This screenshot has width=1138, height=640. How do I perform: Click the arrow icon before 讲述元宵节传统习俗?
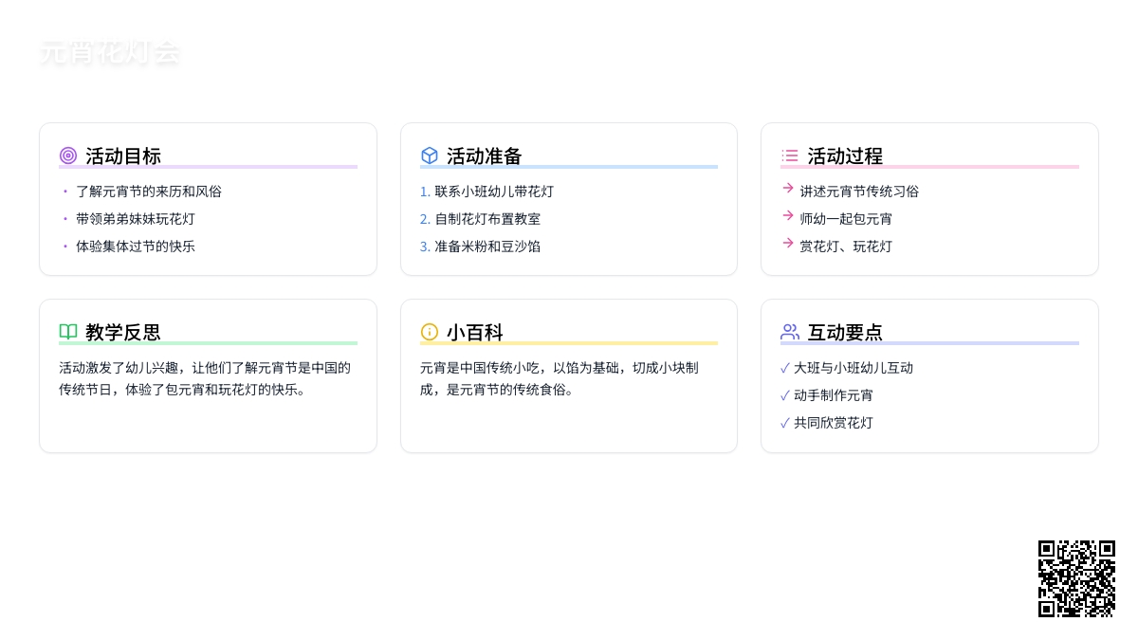[x=788, y=189]
